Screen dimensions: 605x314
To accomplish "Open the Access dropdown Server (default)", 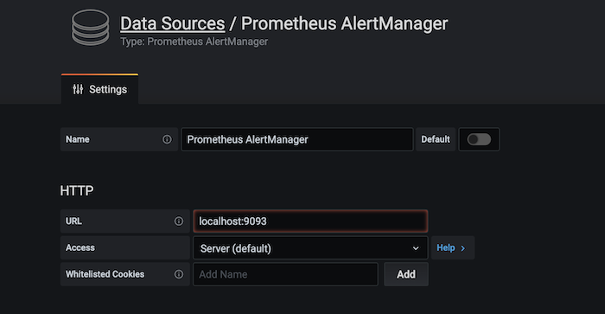I will pyautogui.click(x=310, y=248).
